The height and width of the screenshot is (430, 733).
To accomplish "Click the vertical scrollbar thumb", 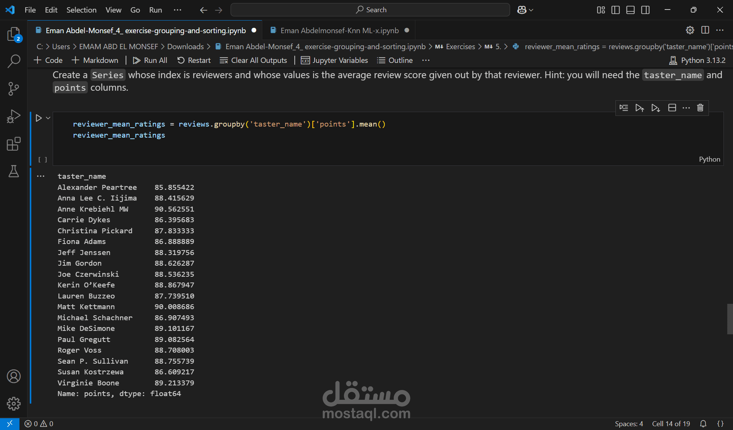I will 730,319.
